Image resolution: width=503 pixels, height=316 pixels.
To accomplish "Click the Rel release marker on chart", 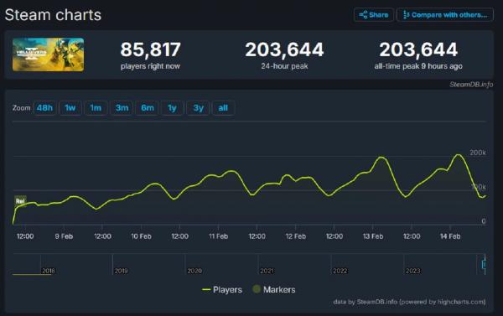I will (20, 201).
